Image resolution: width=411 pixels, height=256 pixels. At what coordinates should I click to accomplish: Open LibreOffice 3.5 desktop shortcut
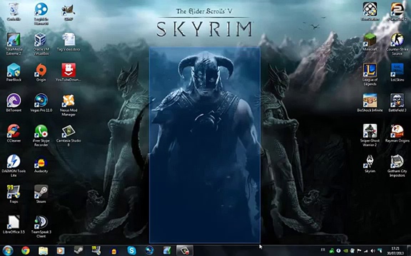[14, 224]
